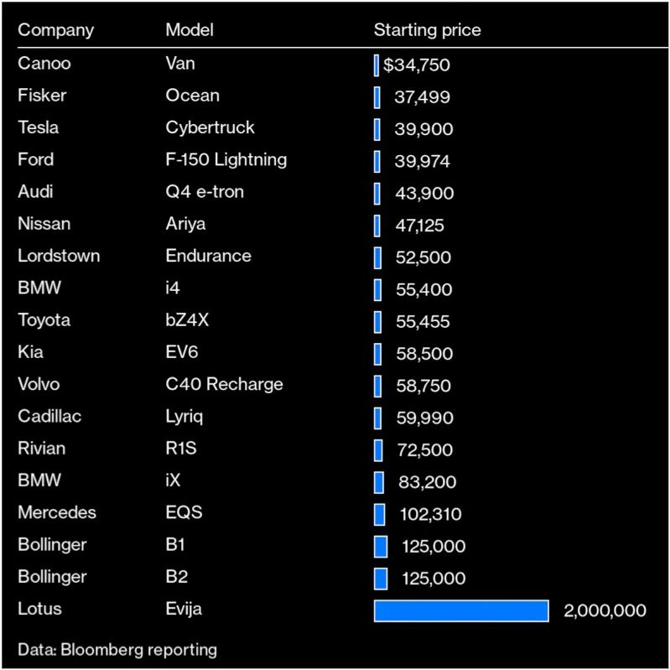Select the Cybertruck model name

[210, 127]
